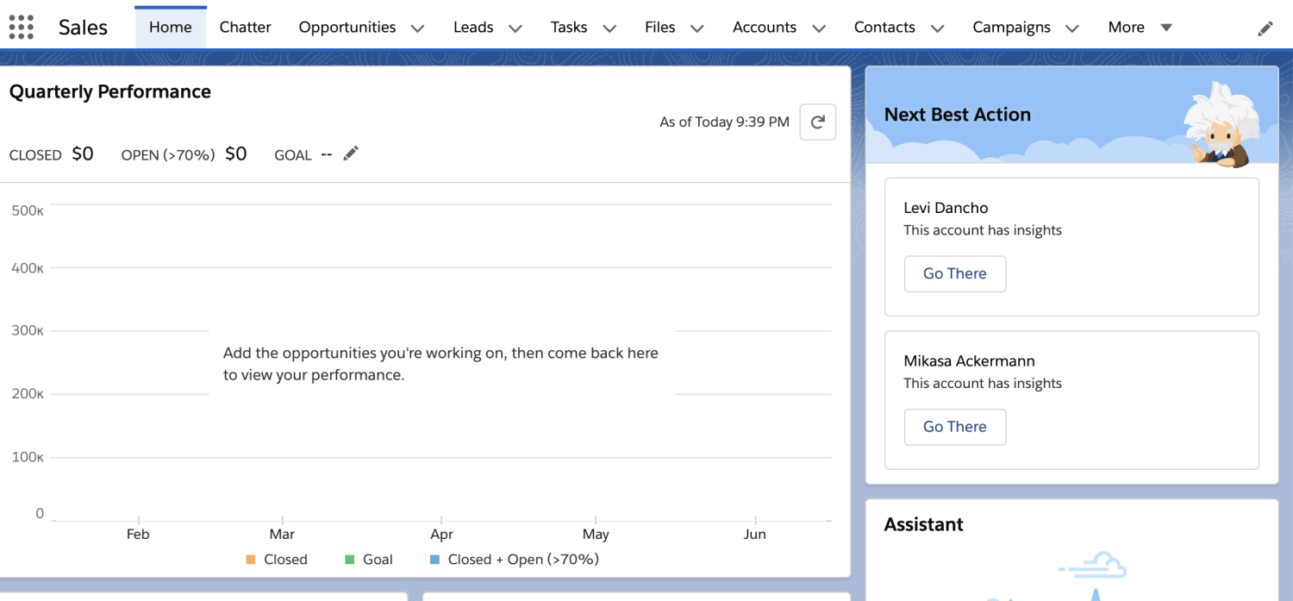Expand the Campaigns dropdown arrow
Viewport: 1293px width, 601px height.
tap(1071, 28)
